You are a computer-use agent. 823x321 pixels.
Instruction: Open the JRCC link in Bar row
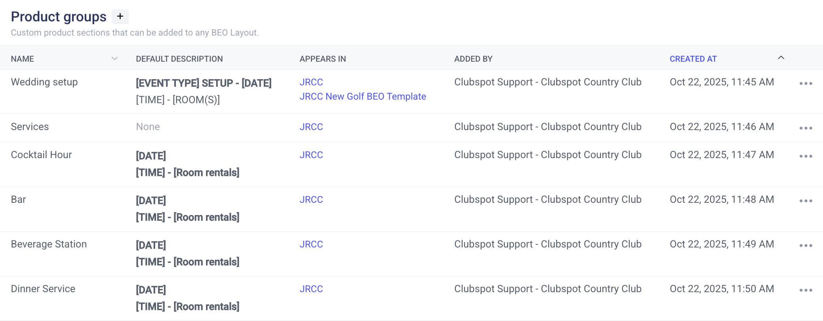point(311,200)
